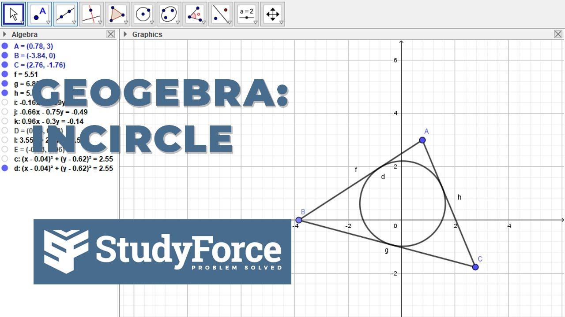
Task: Select the Move Graphics View tool
Action: click(x=273, y=14)
